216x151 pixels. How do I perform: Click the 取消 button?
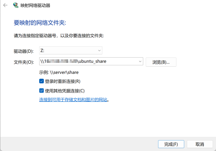point(200,144)
